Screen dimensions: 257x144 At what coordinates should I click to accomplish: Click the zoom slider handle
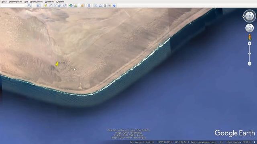pos(249,54)
